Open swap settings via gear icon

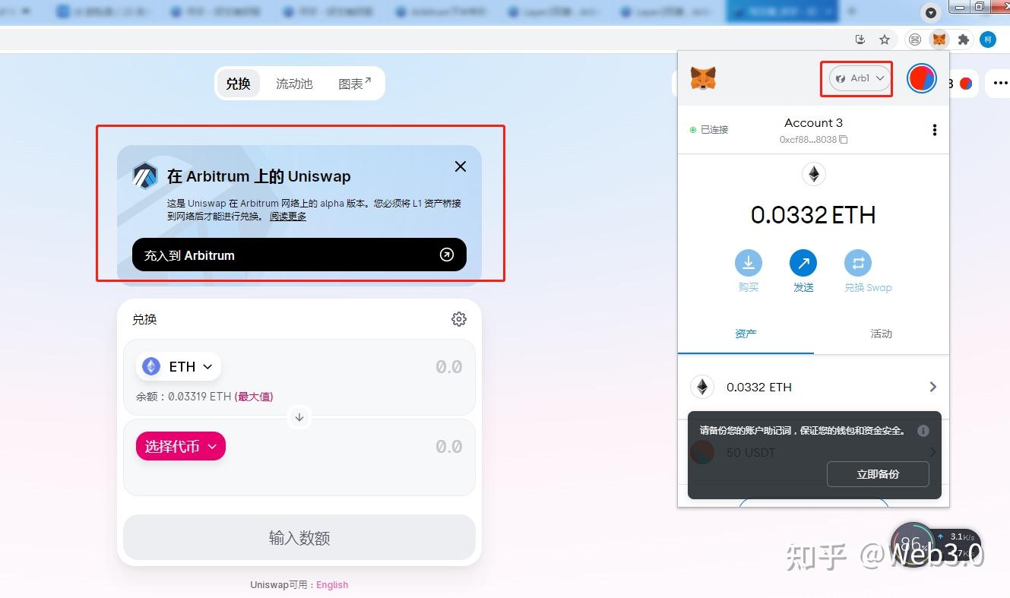(458, 319)
